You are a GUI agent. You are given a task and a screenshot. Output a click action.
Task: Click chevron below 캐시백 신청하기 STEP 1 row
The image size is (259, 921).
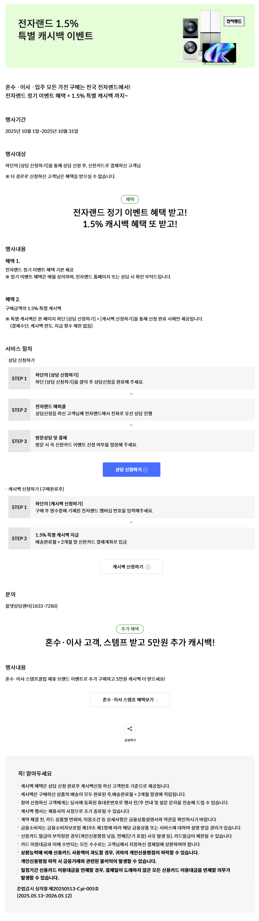[131, 522]
